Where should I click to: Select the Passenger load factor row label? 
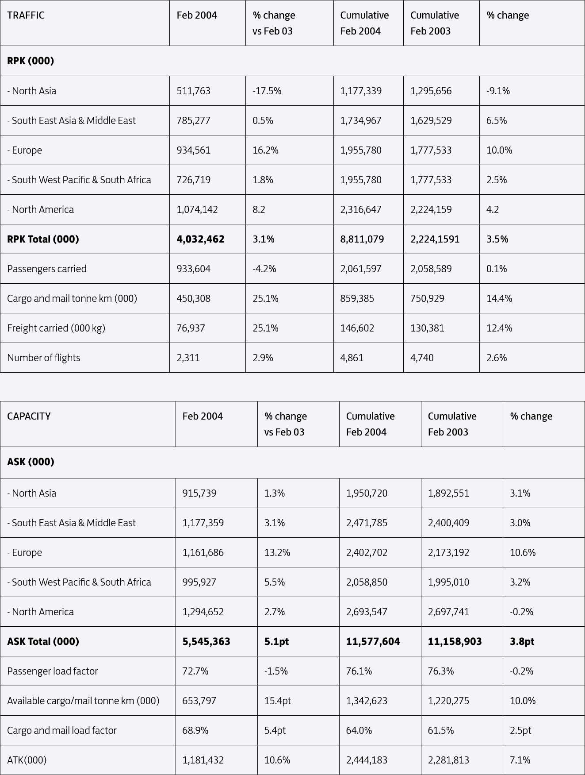(53, 671)
